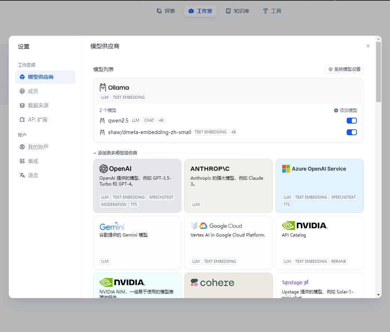Click the gear icon in 系统模型设置
Viewport: 390px width, 332px height.
(331, 69)
